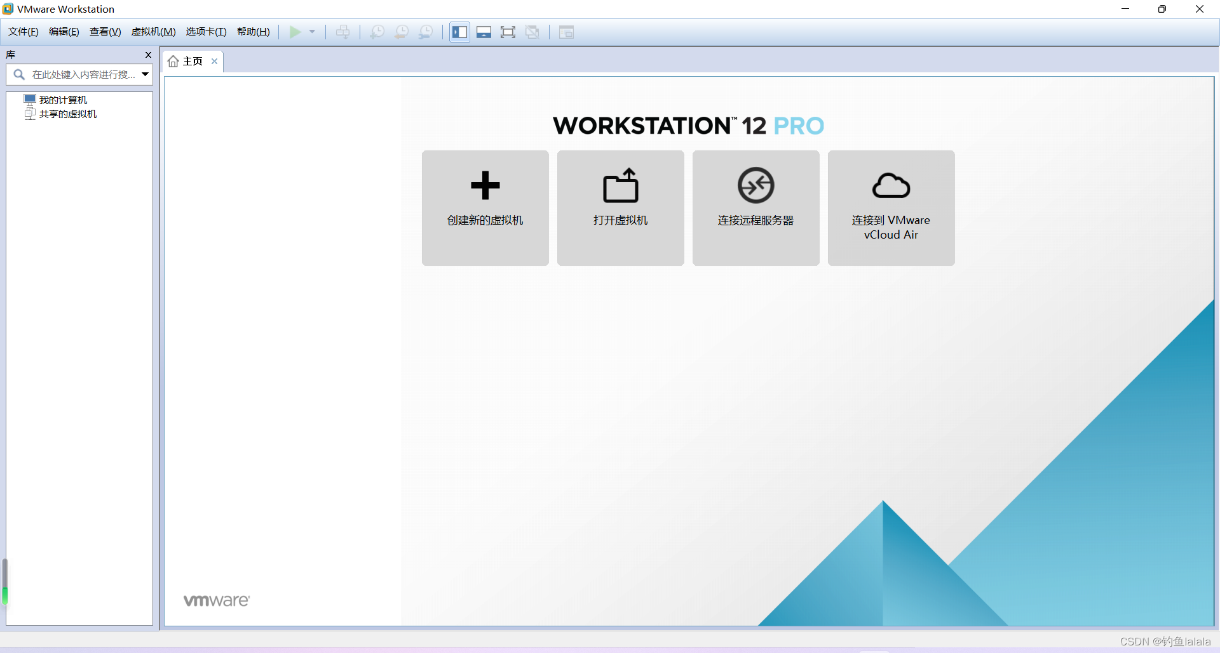Click the manage snapshots toolbar icon

point(426,32)
